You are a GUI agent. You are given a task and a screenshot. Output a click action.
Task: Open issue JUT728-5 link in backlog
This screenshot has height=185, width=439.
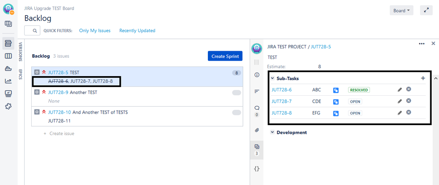point(58,73)
